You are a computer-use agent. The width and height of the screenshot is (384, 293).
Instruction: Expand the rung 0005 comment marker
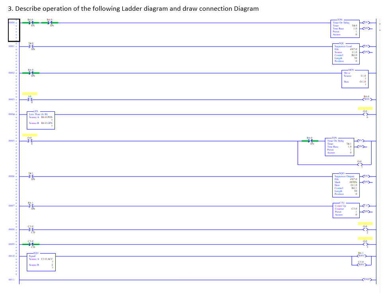point(16,140)
